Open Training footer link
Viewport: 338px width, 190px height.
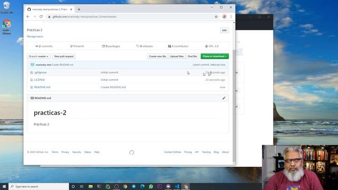tap(206, 152)
